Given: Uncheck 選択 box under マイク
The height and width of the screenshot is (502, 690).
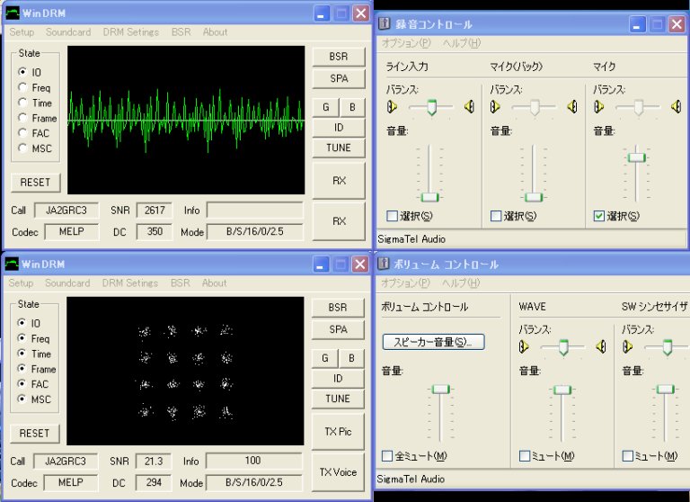Looking at the screenshot, I should point(599,216).
